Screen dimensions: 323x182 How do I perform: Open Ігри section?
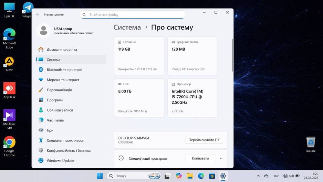point(71,130)
